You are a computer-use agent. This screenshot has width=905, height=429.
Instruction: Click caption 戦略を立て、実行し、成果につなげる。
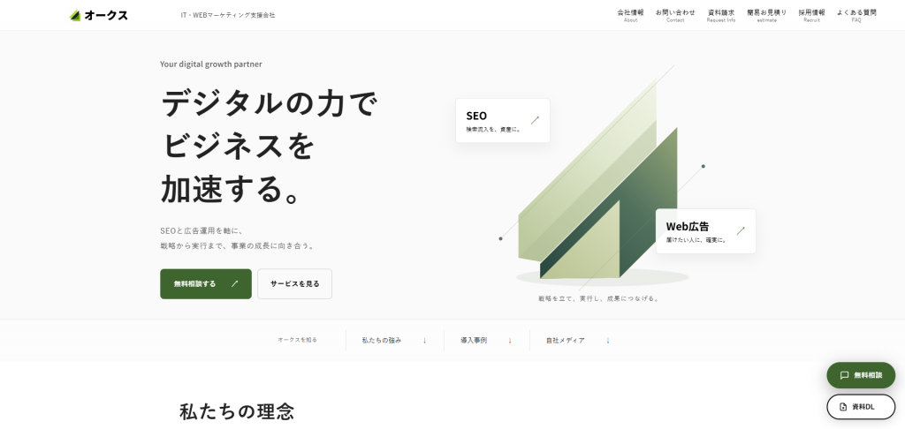[599, 298]
